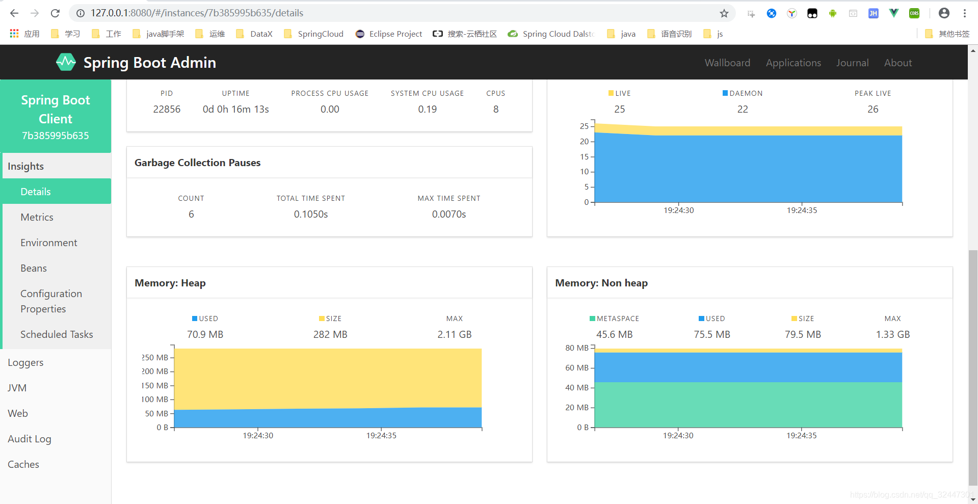
Task: Go to Wallboard in top navigation
Action: pos(727,63)
